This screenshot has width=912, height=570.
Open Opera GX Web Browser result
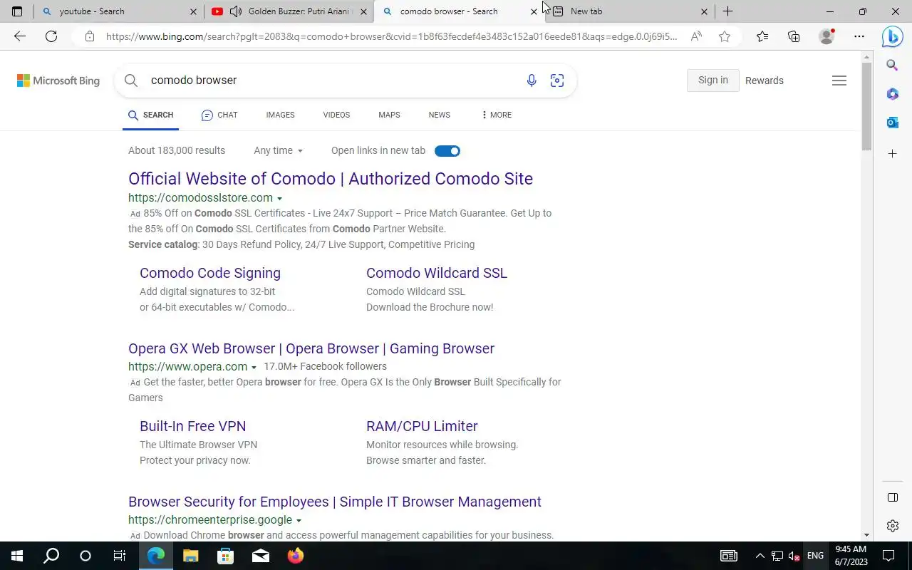pos(311,348)
